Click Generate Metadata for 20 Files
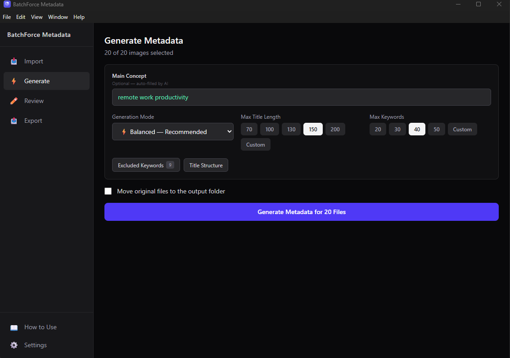Image resolution: width=510 pixels, height=358 pixels. pyautogui.click(x=301, y=212)
